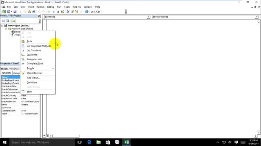Open the (General) object dropdown
Viewport: 261px width, 146px height.
148,17
